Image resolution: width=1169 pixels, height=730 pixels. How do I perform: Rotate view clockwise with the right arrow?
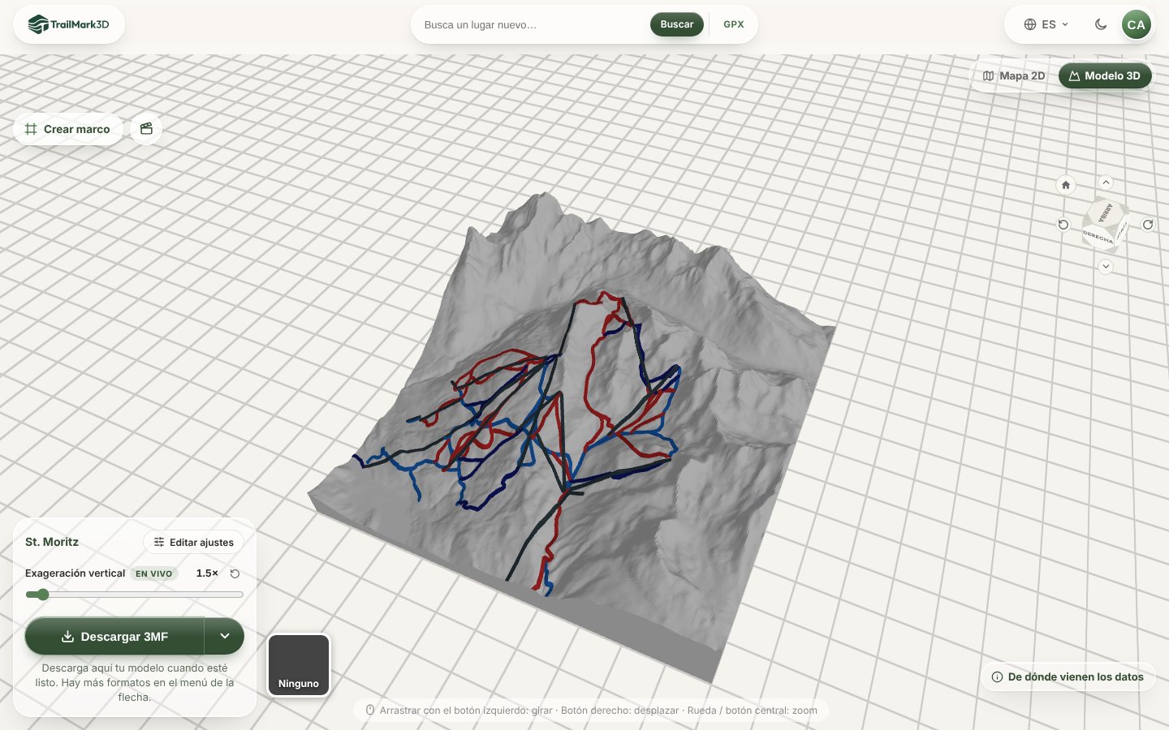pyautogui.click(x=1148, y=225)
